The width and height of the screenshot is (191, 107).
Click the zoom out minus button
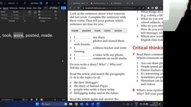tap(45, 100)
